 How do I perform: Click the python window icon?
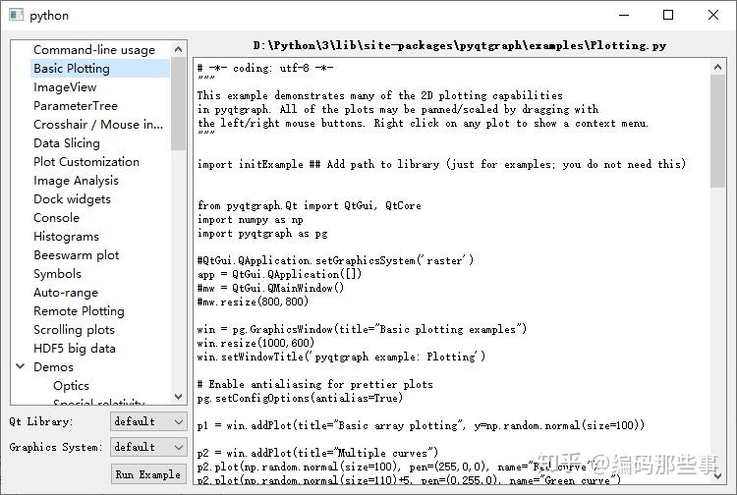click(16, 15)
